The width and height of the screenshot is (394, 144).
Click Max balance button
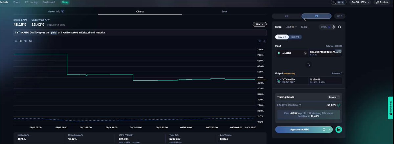(339, 51)
